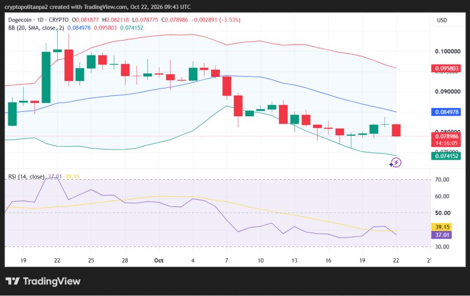Click the 4 date label on time axis
Viewport: 470px width, 296px height.
(193, 260)
